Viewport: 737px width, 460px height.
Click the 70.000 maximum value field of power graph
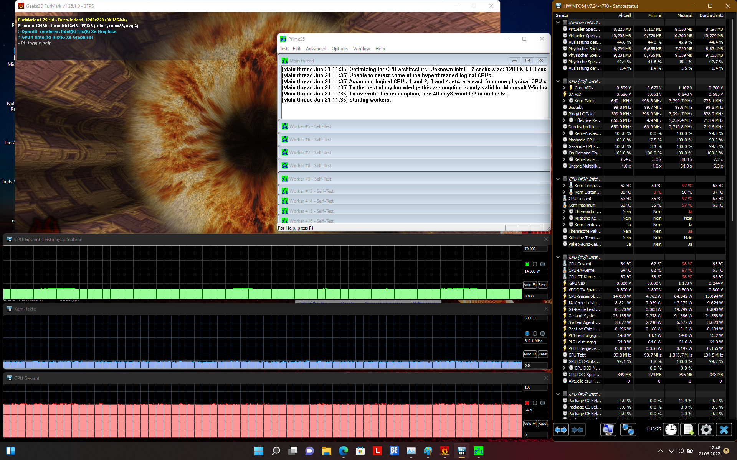[x=535, y=249]
